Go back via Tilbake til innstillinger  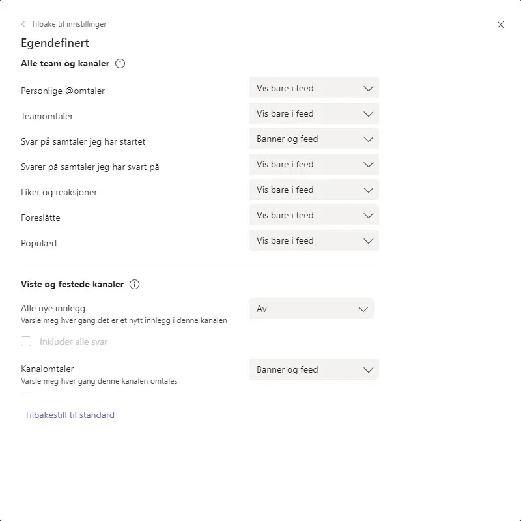(68, 24)
